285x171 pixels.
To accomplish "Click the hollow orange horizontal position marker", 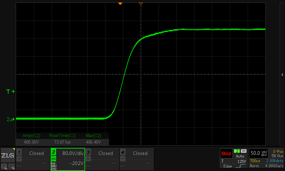I will coord(141,3).
